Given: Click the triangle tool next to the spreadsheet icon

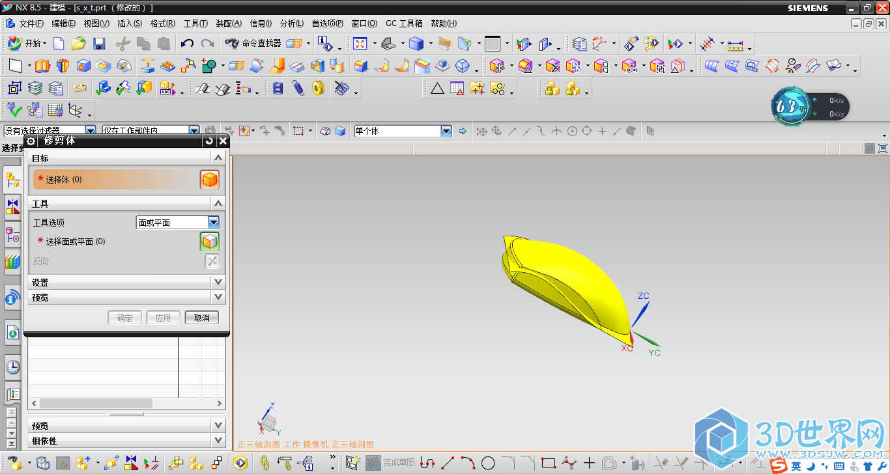Looking at the screenshot, I should point(437,88).
